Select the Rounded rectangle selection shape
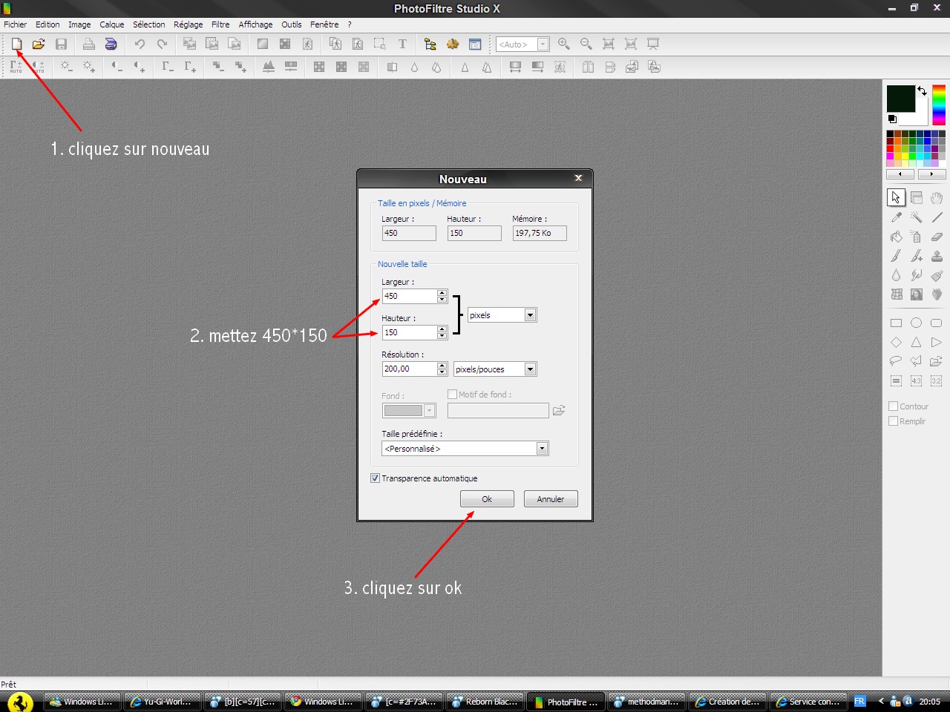 [x=937, y=323]
